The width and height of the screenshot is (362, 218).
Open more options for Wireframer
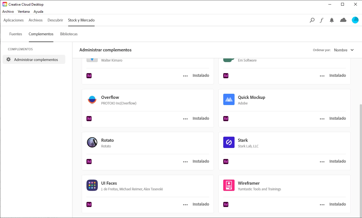click(322, 204)
